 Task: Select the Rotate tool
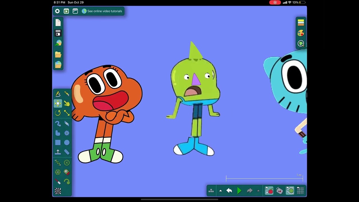58,113
